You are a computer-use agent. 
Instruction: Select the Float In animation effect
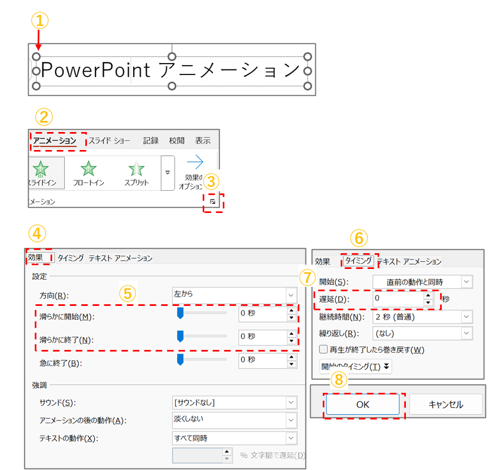click(x=89, y=170)
